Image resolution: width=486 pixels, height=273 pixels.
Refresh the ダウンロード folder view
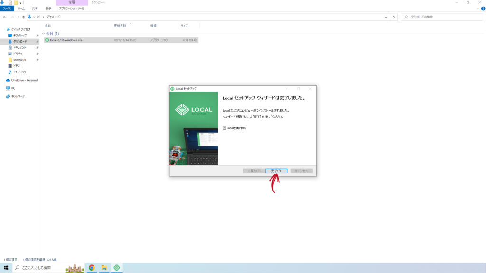393,17
